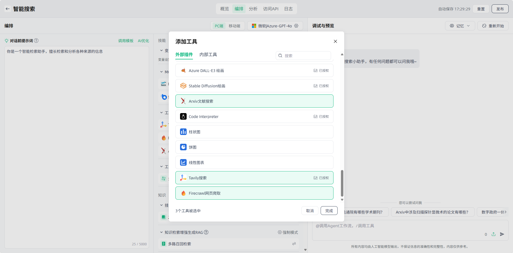
Task: Select the 线性图表 tool row
Action: (x=254, y=162)
